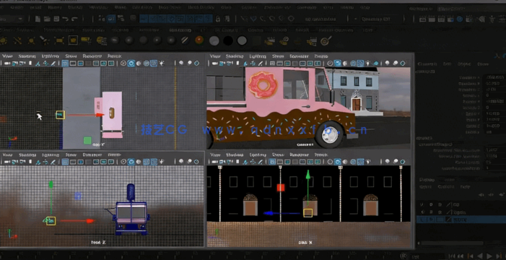506x260 pixels.
Task: Click the New Scene icon in status line
Action: coord(38,19)
